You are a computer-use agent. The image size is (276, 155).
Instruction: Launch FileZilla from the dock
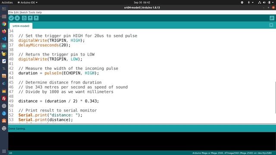(x=4, y=99)
